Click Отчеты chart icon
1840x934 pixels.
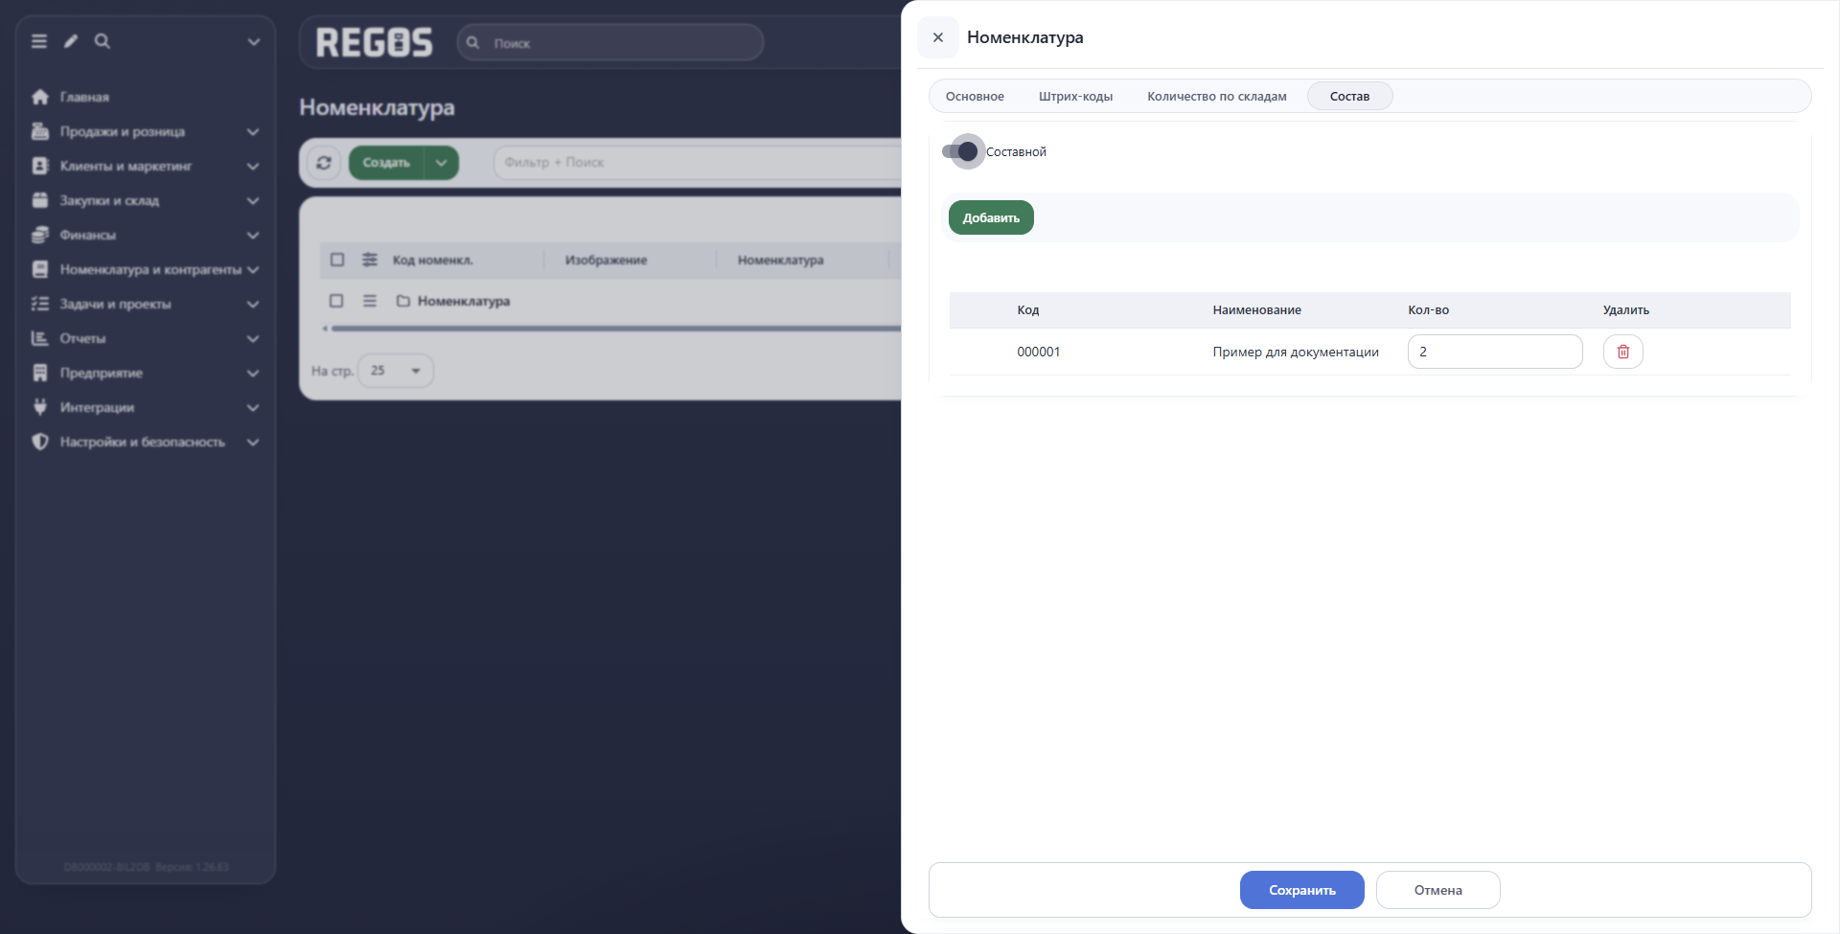click(40, 338)
